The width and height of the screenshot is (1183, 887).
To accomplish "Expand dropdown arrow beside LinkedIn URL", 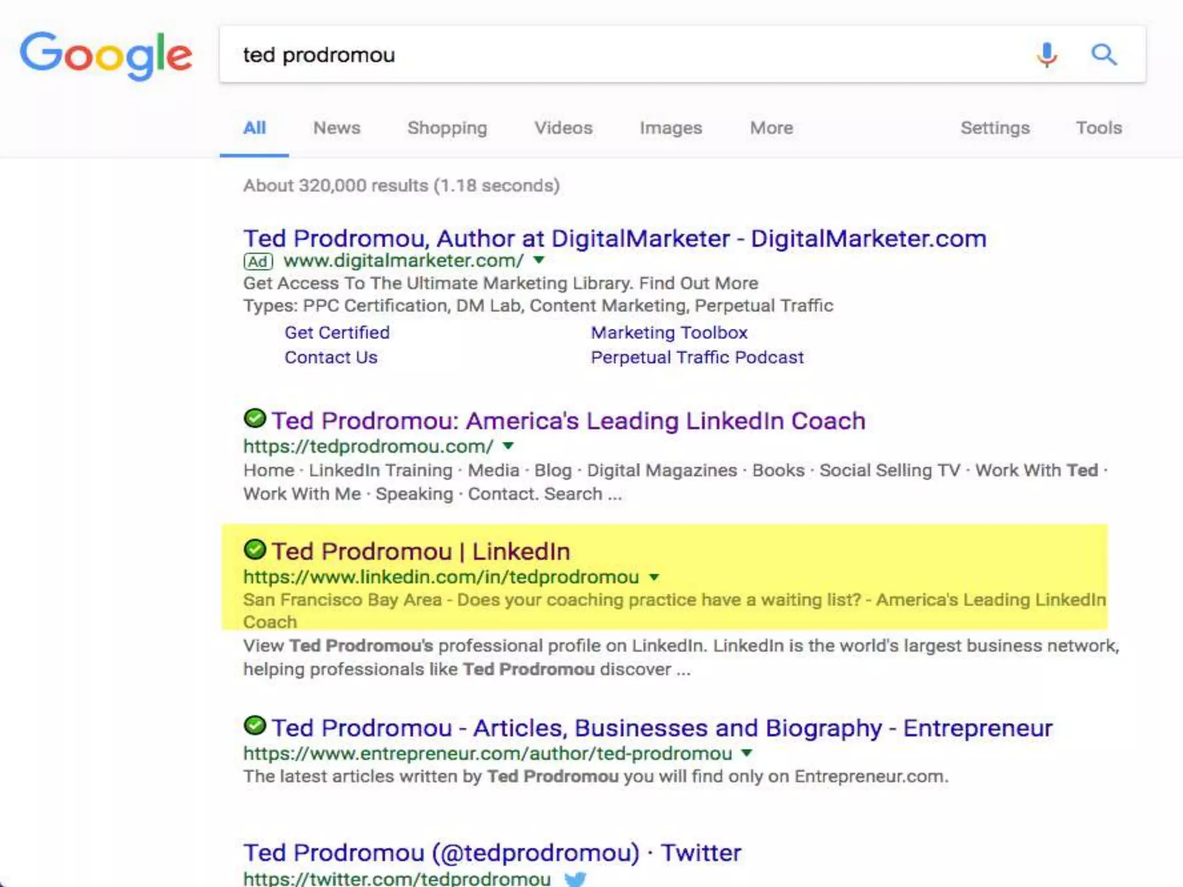I will point(654,577).
